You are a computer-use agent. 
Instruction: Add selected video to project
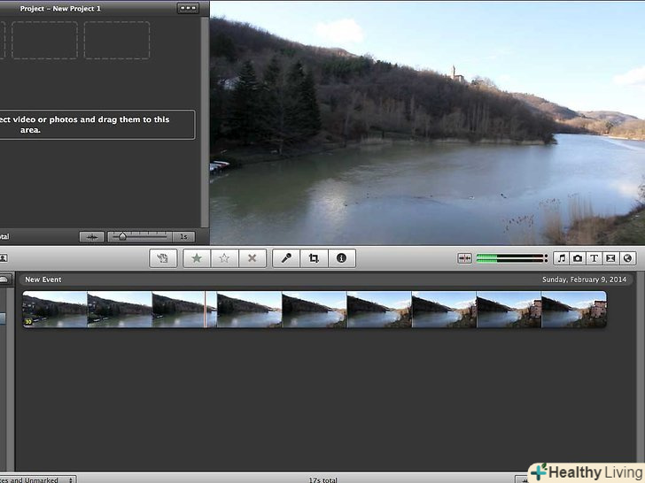point(163,258)
